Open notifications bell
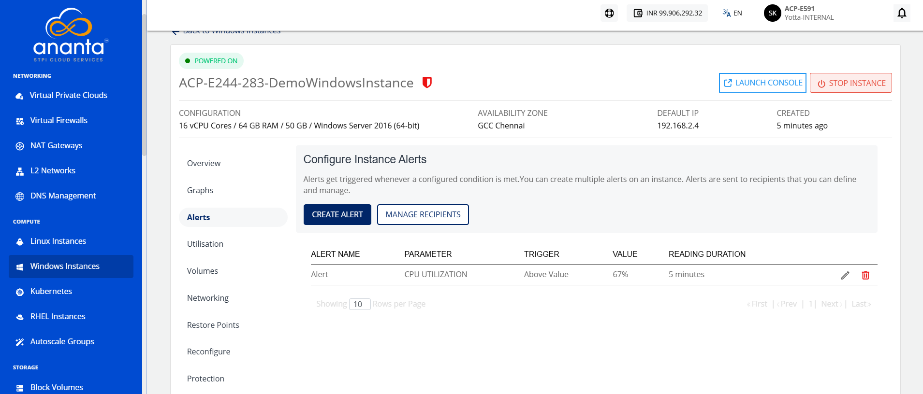 (x=902, y=13)
